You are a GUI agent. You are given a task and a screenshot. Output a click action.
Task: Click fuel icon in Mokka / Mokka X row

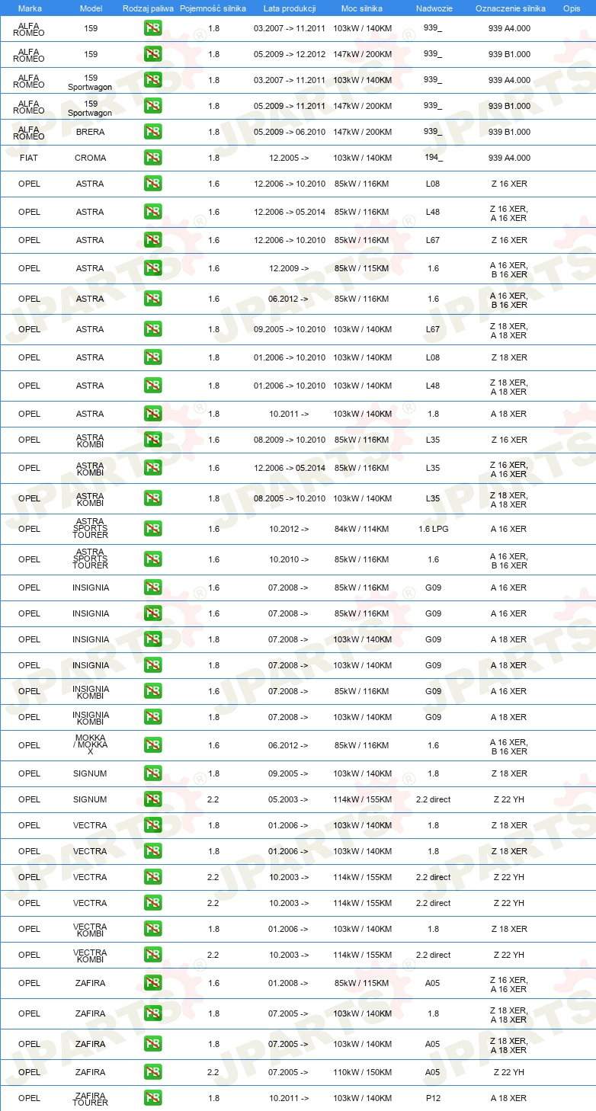click(x=152, y=745)
